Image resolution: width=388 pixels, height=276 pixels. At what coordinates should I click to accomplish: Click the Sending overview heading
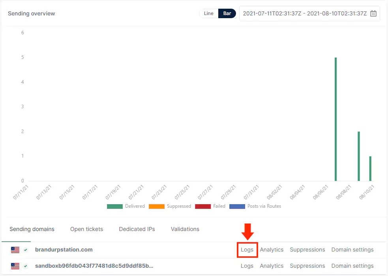click(32, 13)
